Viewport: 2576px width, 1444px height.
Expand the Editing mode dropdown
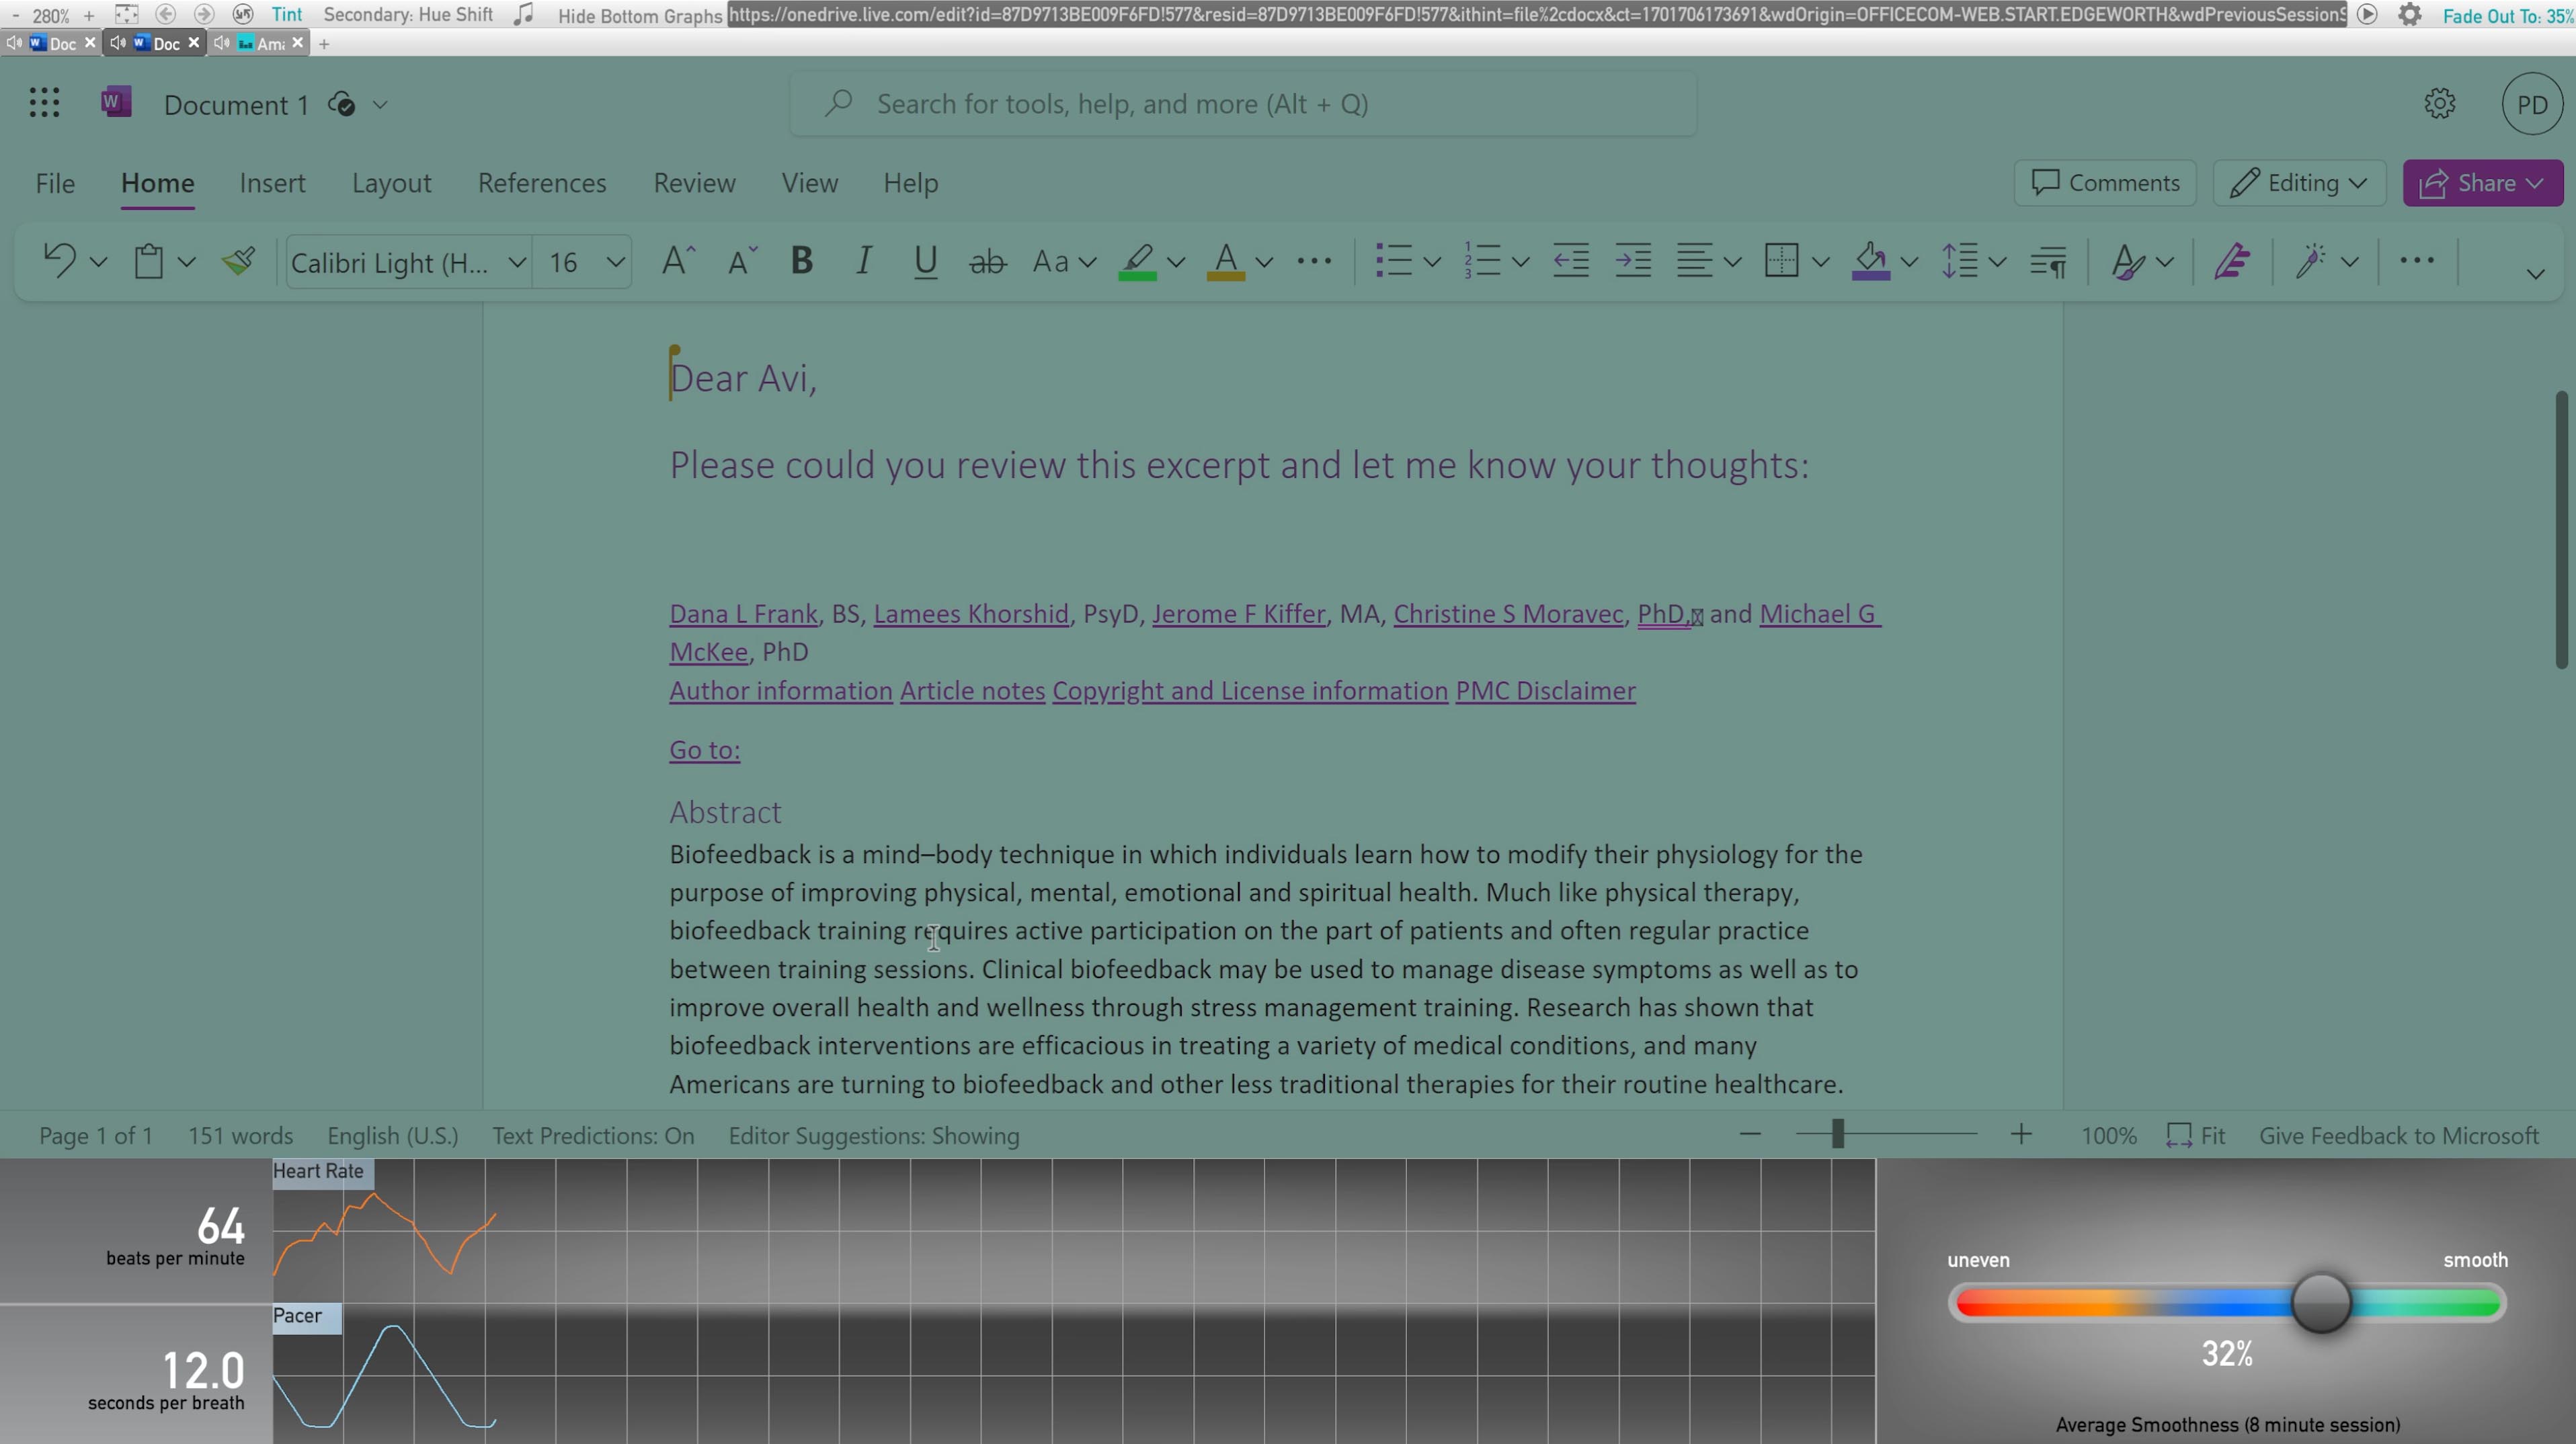pyautogui.click(x=2299, y=183)
